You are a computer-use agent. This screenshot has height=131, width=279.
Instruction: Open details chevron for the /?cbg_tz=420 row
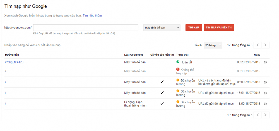[266, 62]
